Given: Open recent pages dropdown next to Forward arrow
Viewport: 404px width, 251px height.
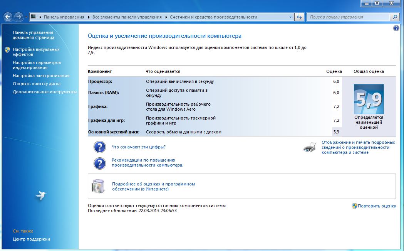Looking at the screenshot, I should tap(26, 17).
